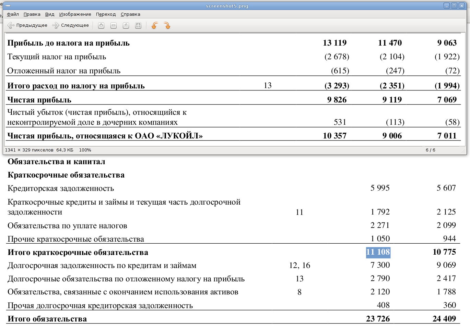Click the value 10 775 in document
Screen dimensions: 470x328
point(444,252)
